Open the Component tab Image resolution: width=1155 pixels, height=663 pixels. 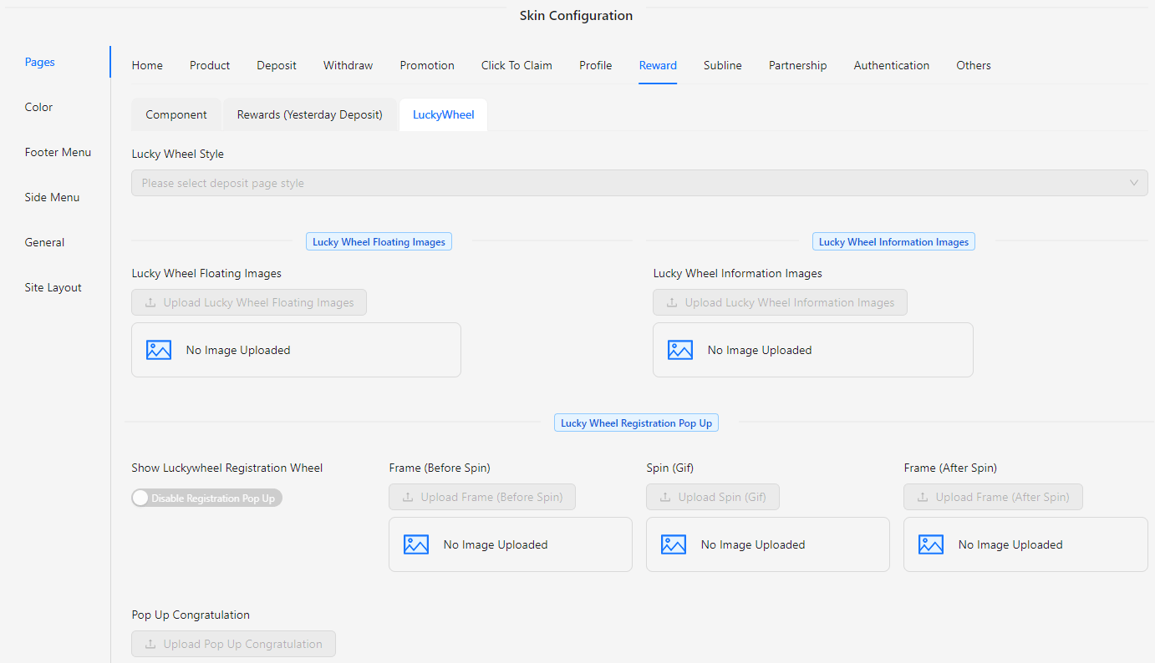(176, 114)
